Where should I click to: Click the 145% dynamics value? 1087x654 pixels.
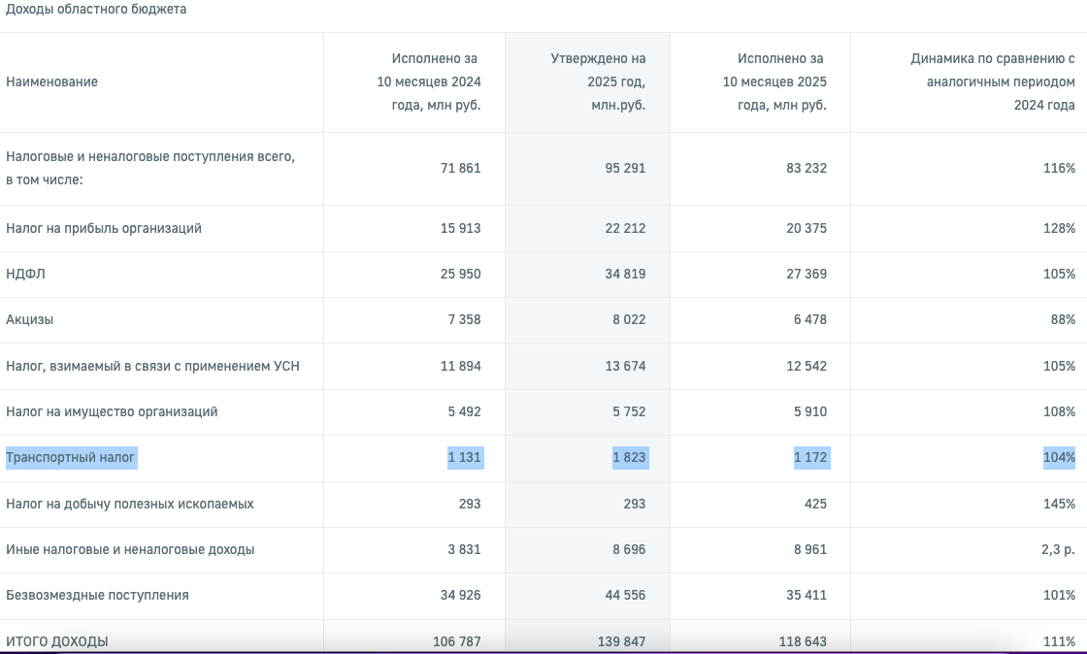(1059, 504)
